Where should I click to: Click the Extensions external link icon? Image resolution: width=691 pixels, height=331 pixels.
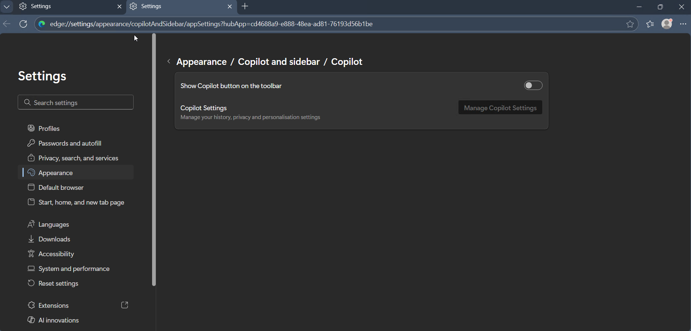tap(125, 305)
